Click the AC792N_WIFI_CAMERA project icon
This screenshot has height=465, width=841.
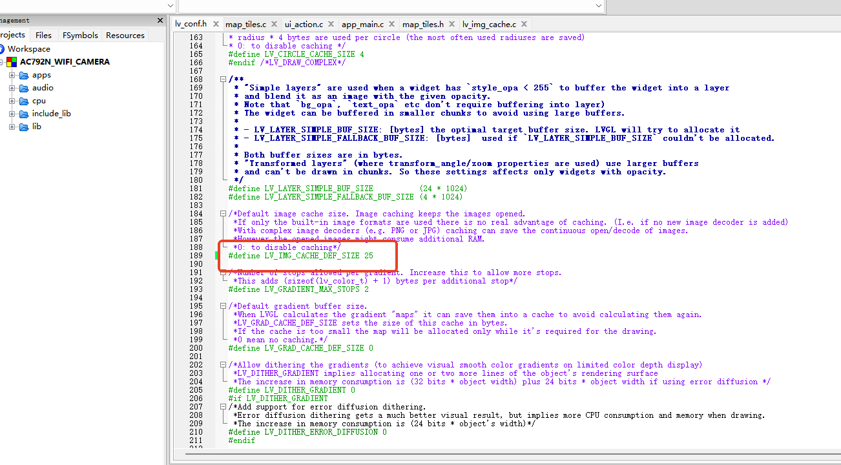click(11, 62)
